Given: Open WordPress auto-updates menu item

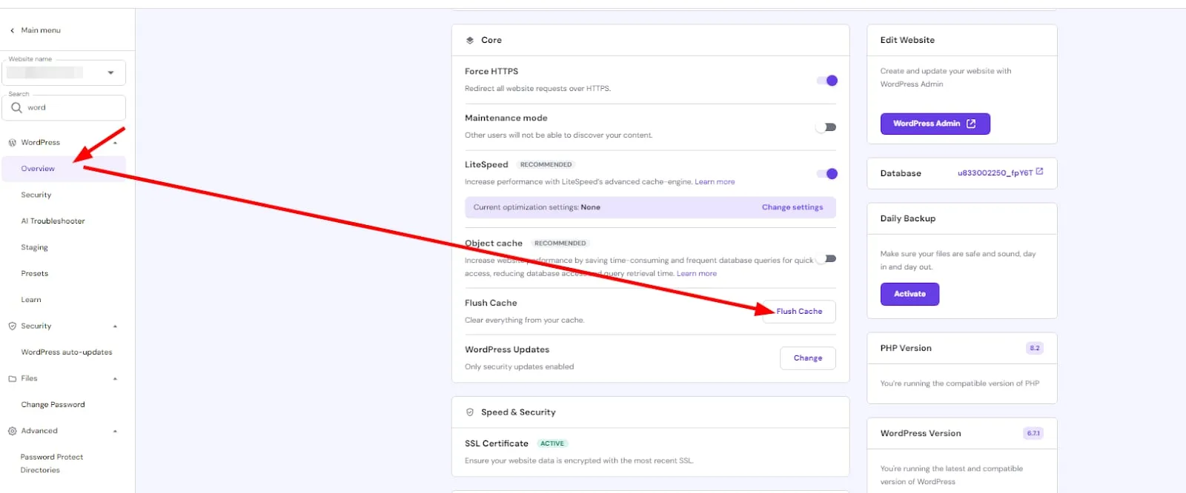Looking at the screenshot, I should (x=67, y=352).
